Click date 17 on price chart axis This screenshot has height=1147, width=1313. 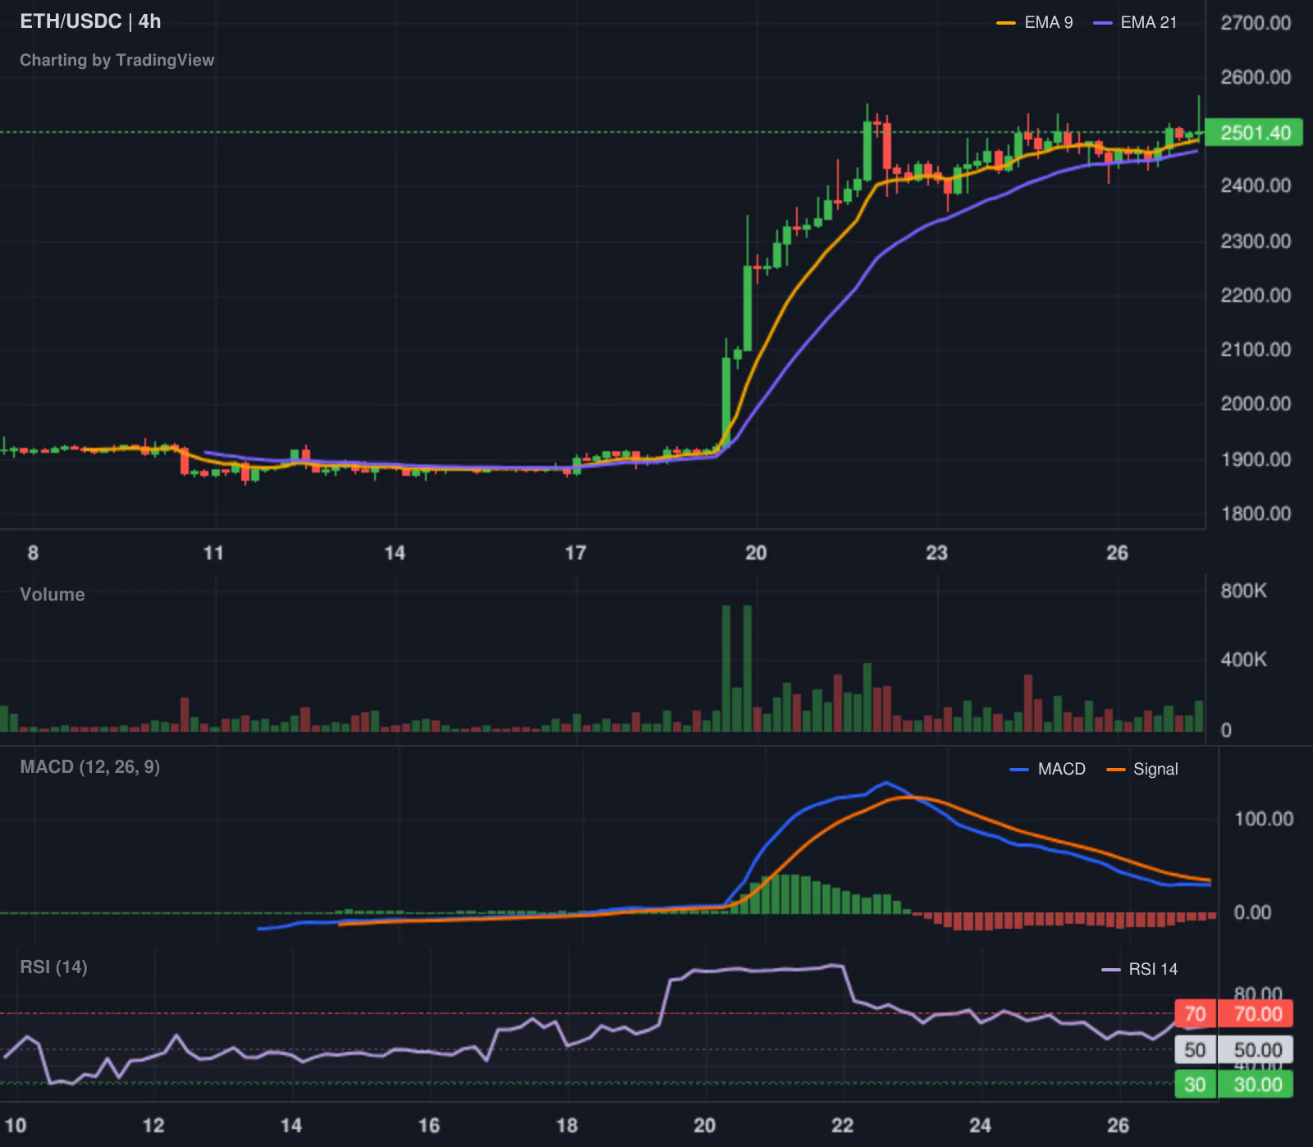click(575, 553)
